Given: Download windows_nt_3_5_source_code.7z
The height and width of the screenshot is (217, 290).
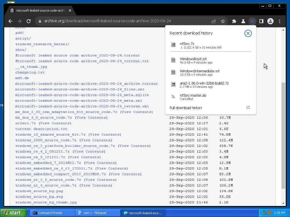Looking at the screenshot, I should [48, 180].
